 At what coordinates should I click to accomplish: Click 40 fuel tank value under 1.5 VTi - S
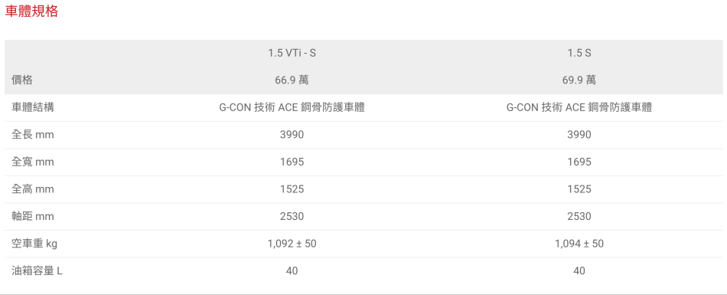292,270
